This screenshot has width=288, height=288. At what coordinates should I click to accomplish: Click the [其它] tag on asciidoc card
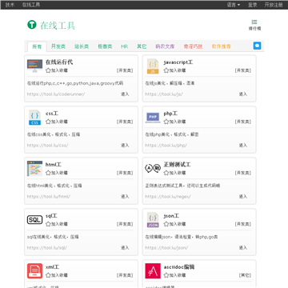point(245,275)
